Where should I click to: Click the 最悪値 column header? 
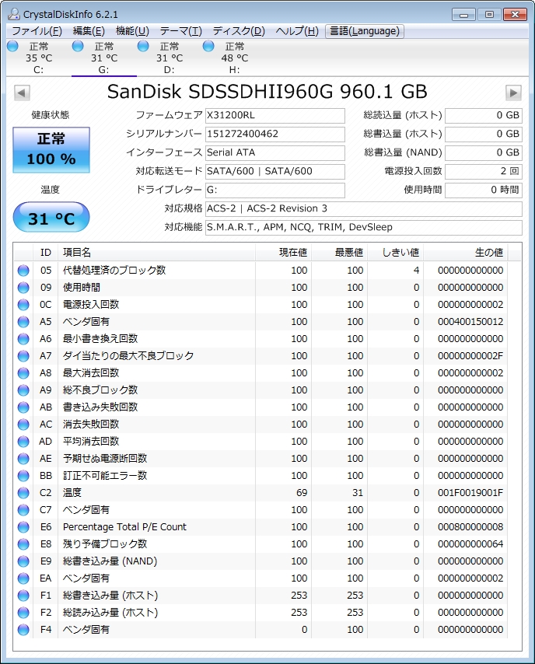(x=339, y=253)
